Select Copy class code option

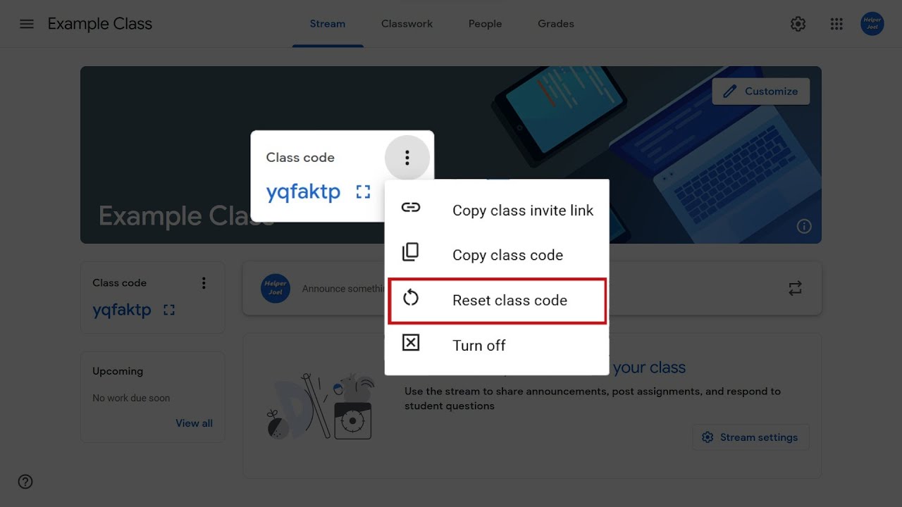[497, 255]
